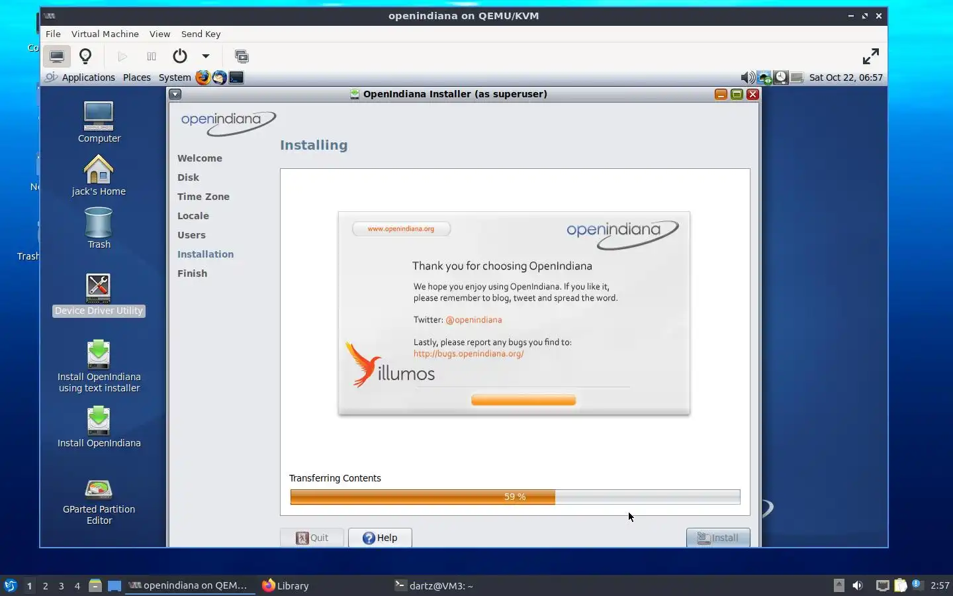
Task: Open jack's Home folder icon
Action: click(99, 175)
